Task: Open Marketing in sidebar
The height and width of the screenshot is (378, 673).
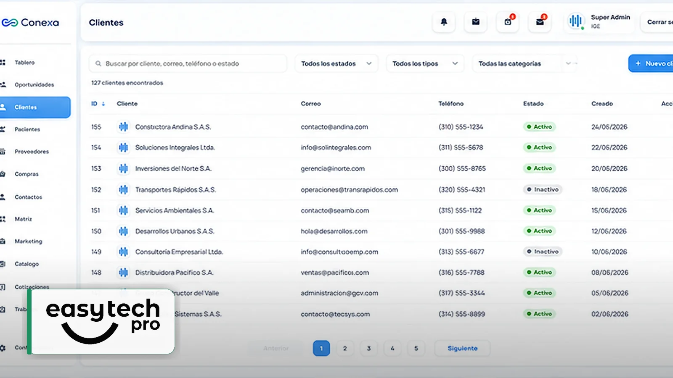Action: point(28,241)
